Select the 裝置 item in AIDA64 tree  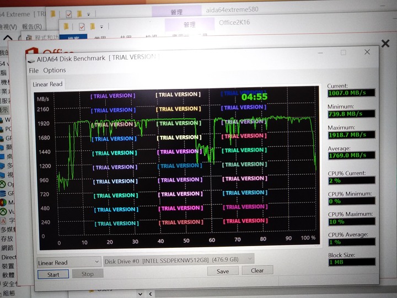(x=8, y=266)
